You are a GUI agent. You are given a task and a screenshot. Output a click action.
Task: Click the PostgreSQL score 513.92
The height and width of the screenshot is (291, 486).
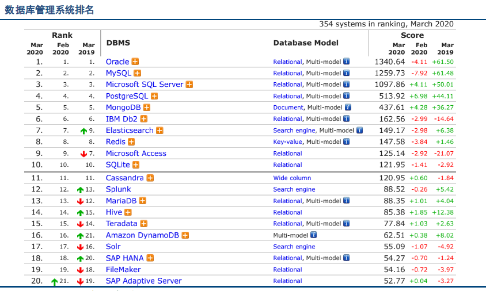coord(392,96)
